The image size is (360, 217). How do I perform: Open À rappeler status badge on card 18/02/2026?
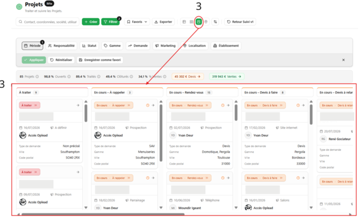pyautogui.click(x=113, y=178)
